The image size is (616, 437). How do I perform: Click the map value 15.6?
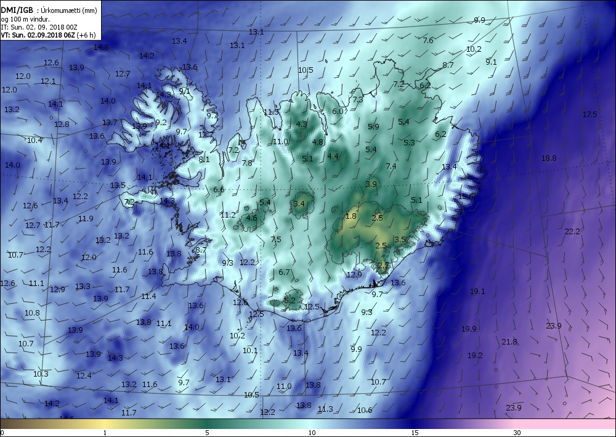point(466,196)
